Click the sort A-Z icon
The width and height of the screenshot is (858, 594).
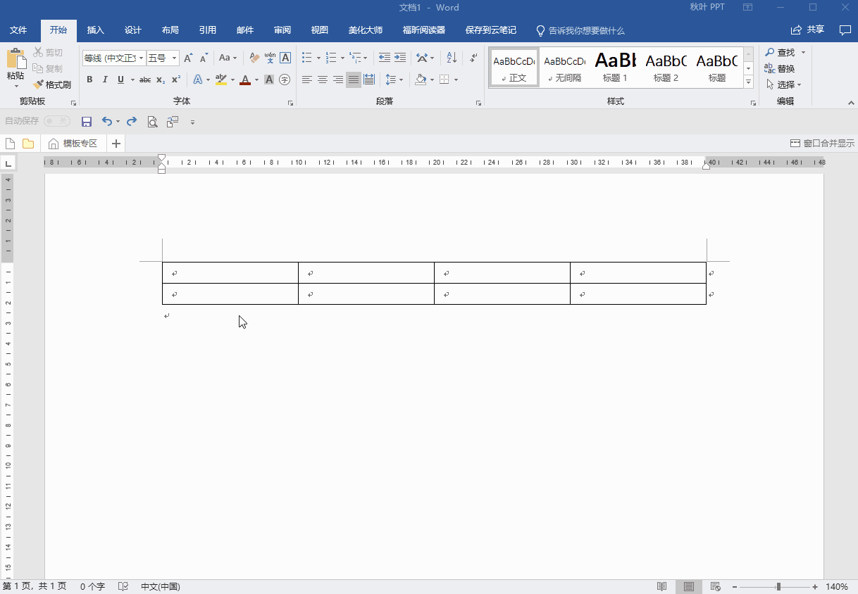[452, 58]
